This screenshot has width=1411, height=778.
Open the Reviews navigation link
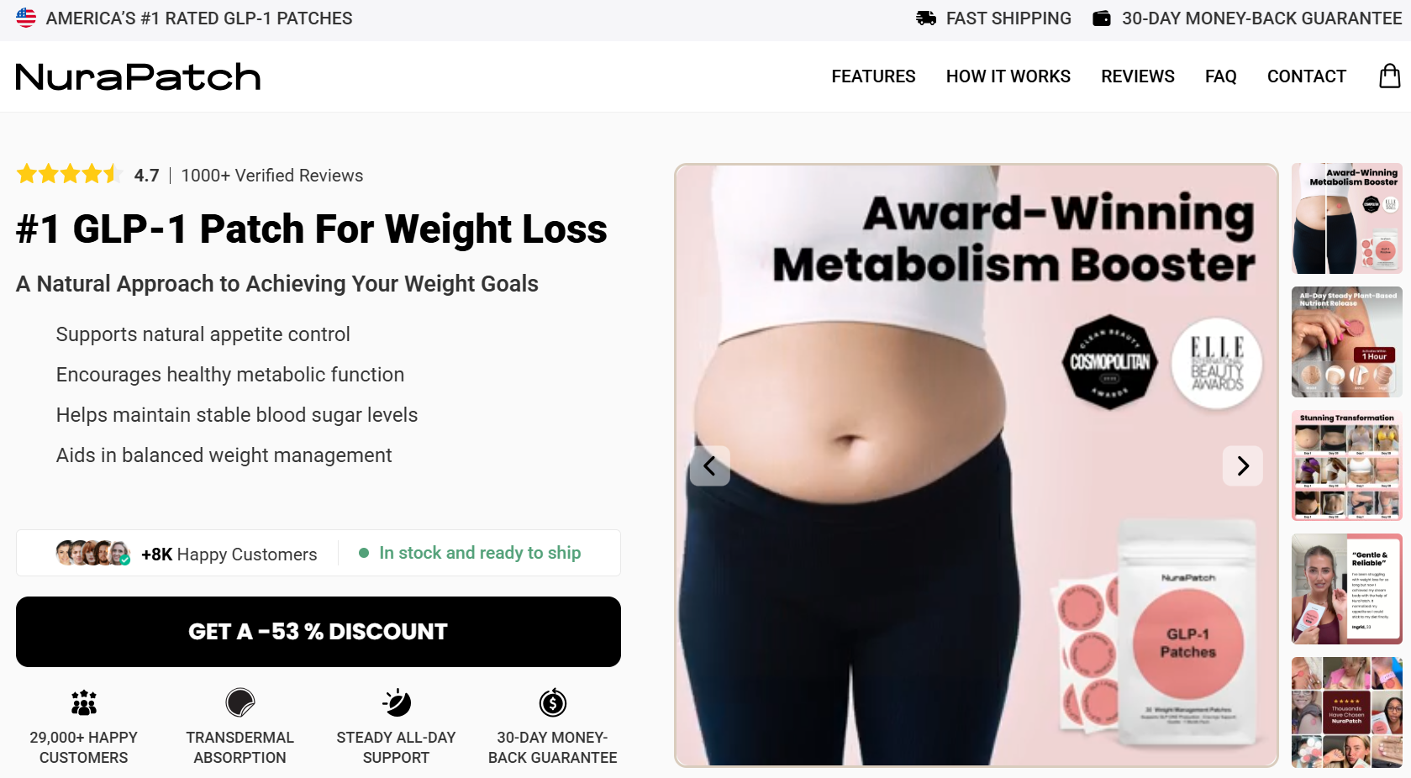click(x=1138, y=76)
